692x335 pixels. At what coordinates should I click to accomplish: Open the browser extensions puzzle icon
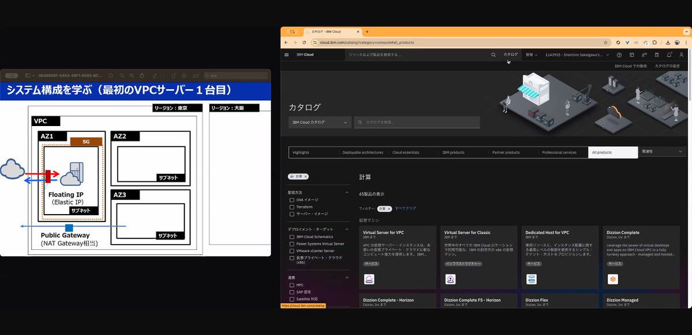tap(655, 42)
